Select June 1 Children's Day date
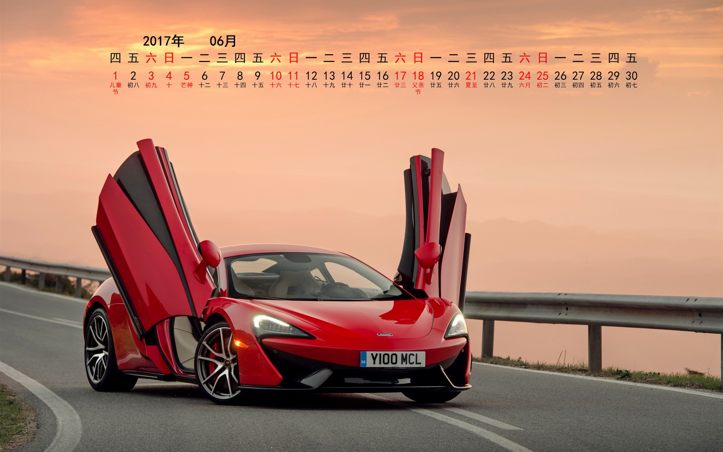Screen dimensions: 723x452 point(115,76)
